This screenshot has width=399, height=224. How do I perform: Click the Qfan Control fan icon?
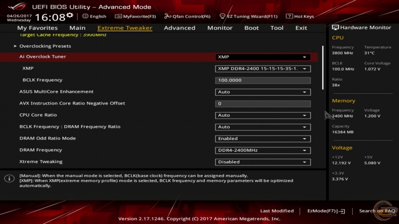(x=167, y=16)
